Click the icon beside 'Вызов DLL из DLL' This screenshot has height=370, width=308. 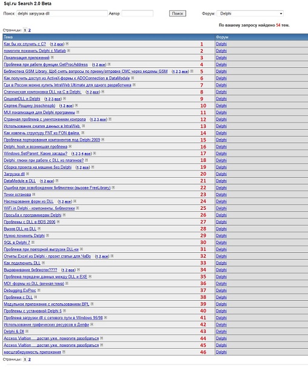tap(39, 229)
